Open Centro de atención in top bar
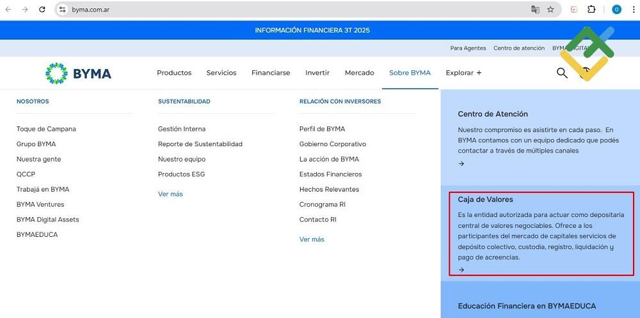The image size is (640, 318). point(519,48)
